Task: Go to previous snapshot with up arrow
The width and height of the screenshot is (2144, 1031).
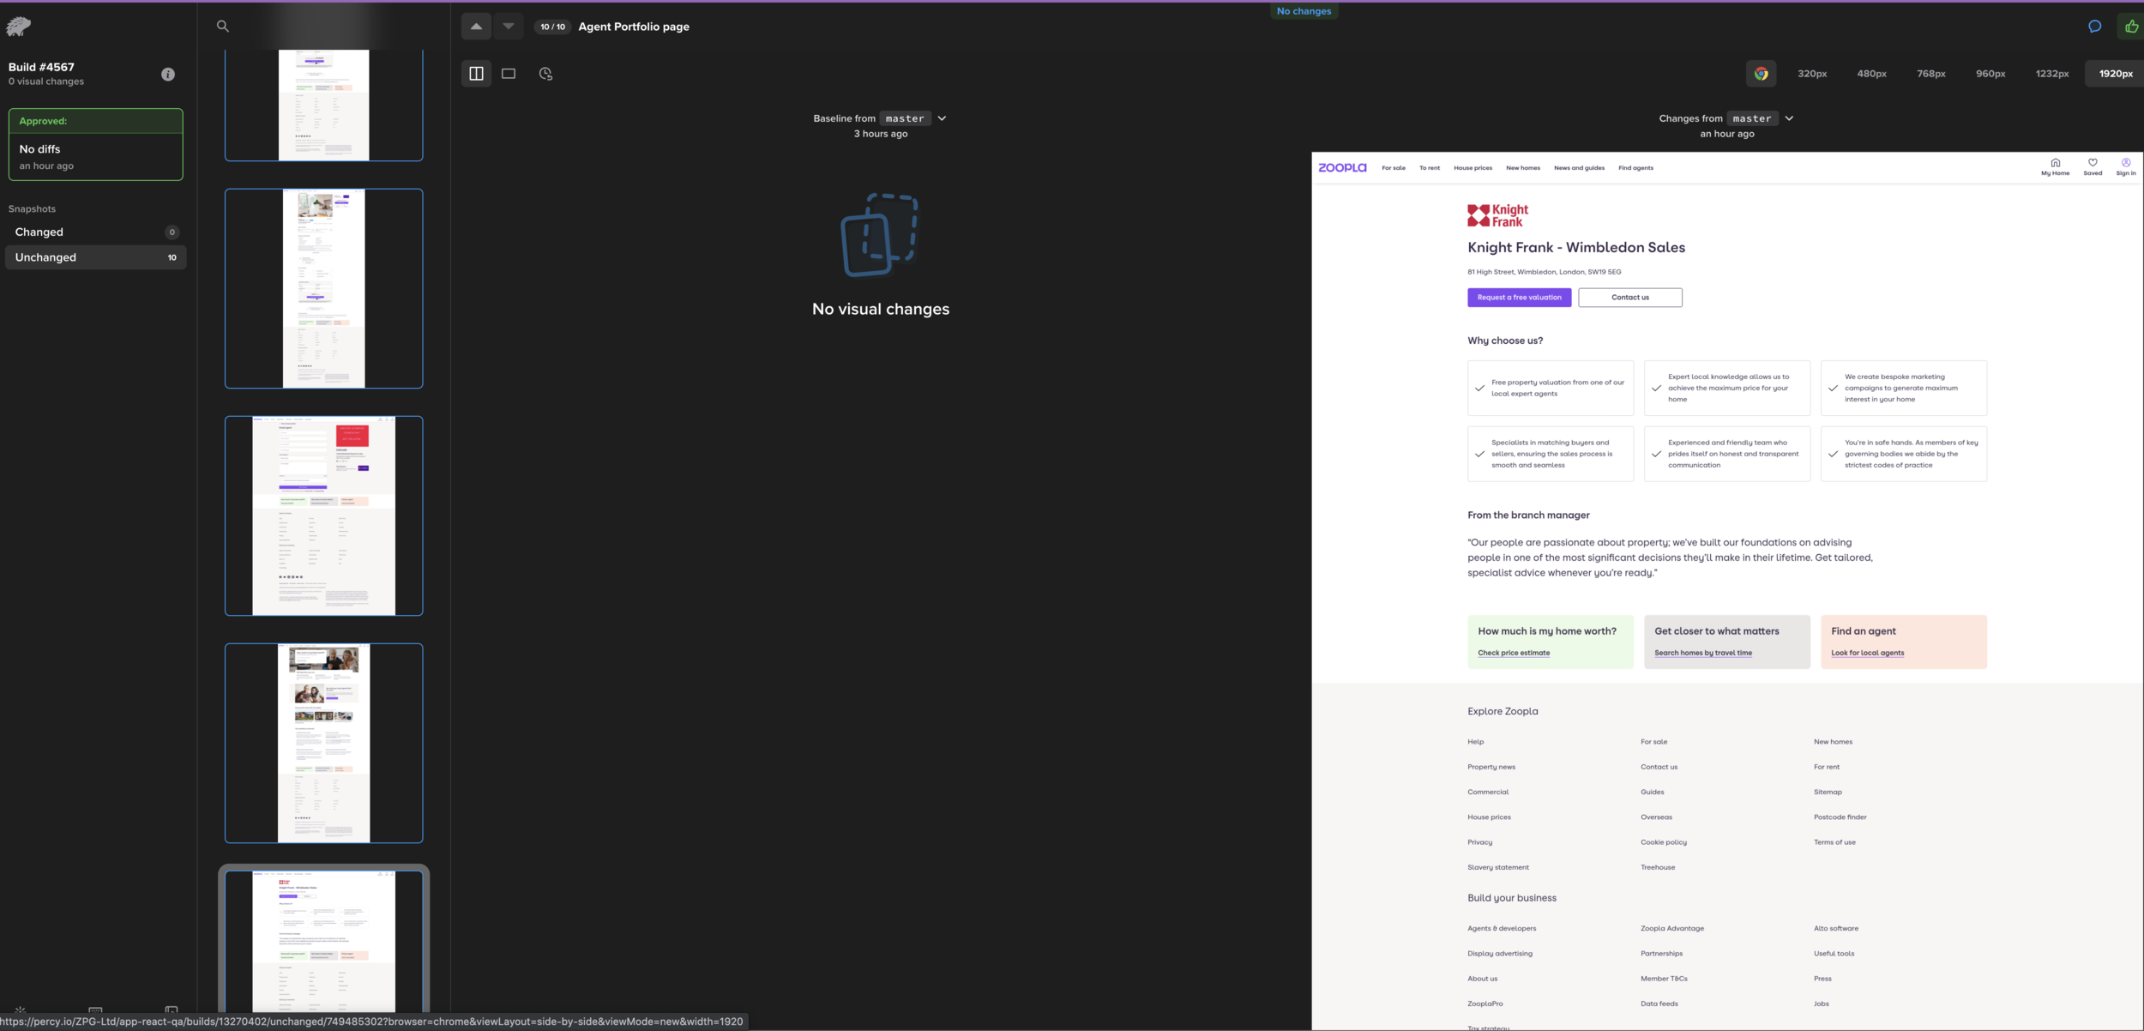Action: click(x=476, y=27)
